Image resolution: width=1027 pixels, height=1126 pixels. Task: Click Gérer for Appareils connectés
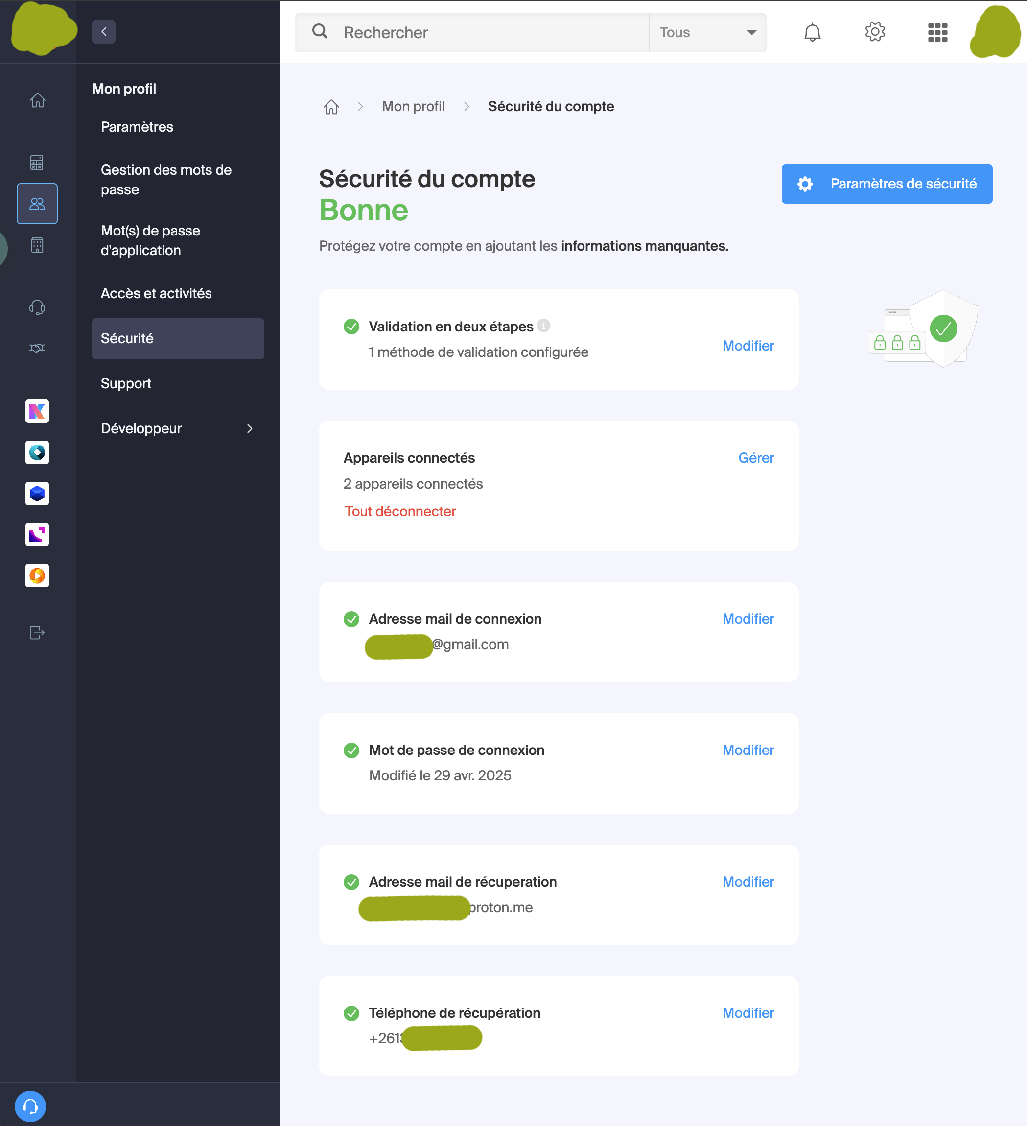(756, 458)
